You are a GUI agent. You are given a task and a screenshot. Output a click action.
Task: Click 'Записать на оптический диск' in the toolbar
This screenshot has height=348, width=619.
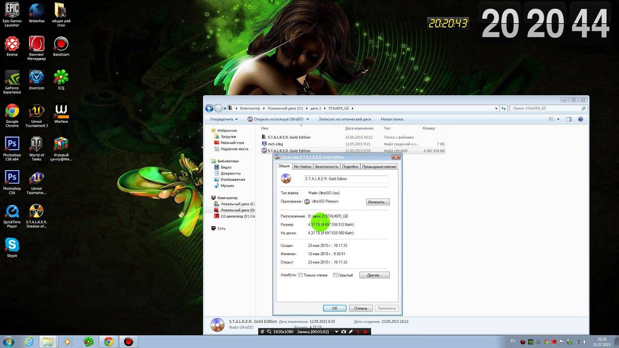(x=345, y=119)
